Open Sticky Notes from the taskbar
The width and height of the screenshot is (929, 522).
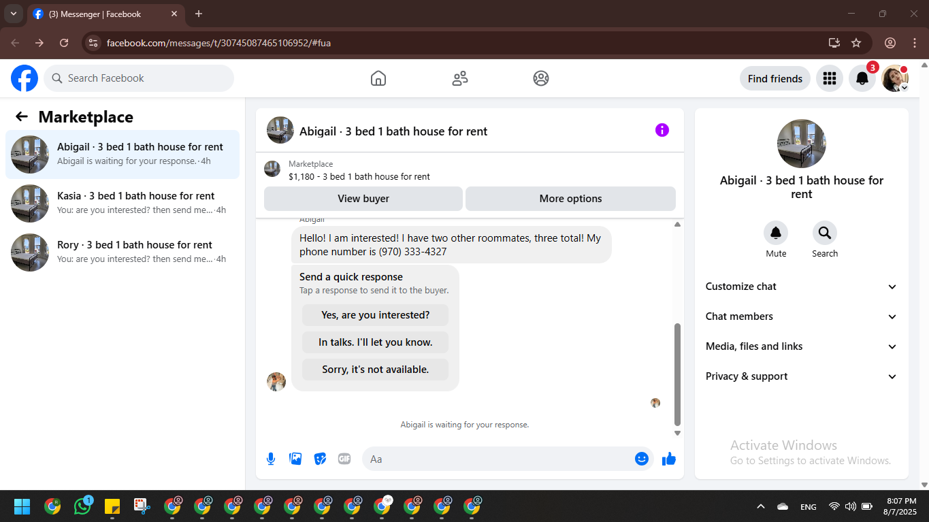click(112, 506)
